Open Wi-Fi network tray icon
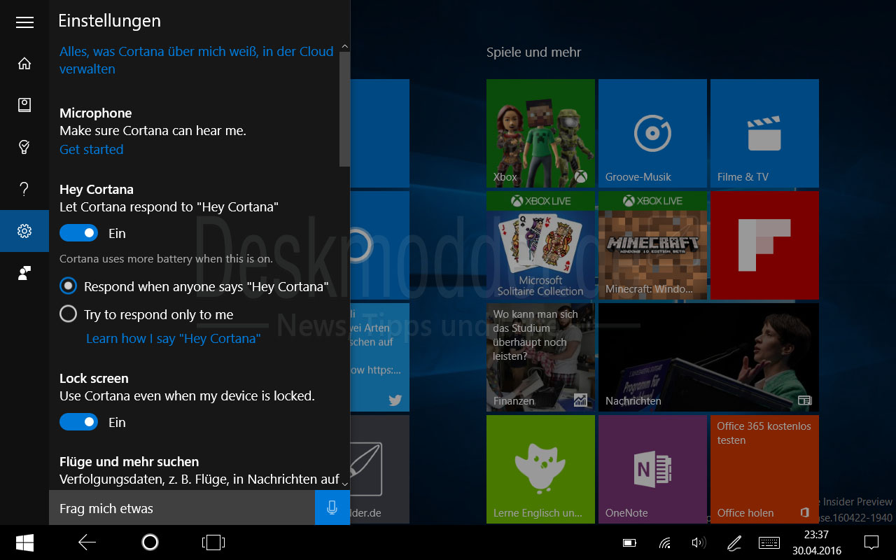 coord(665,542)
